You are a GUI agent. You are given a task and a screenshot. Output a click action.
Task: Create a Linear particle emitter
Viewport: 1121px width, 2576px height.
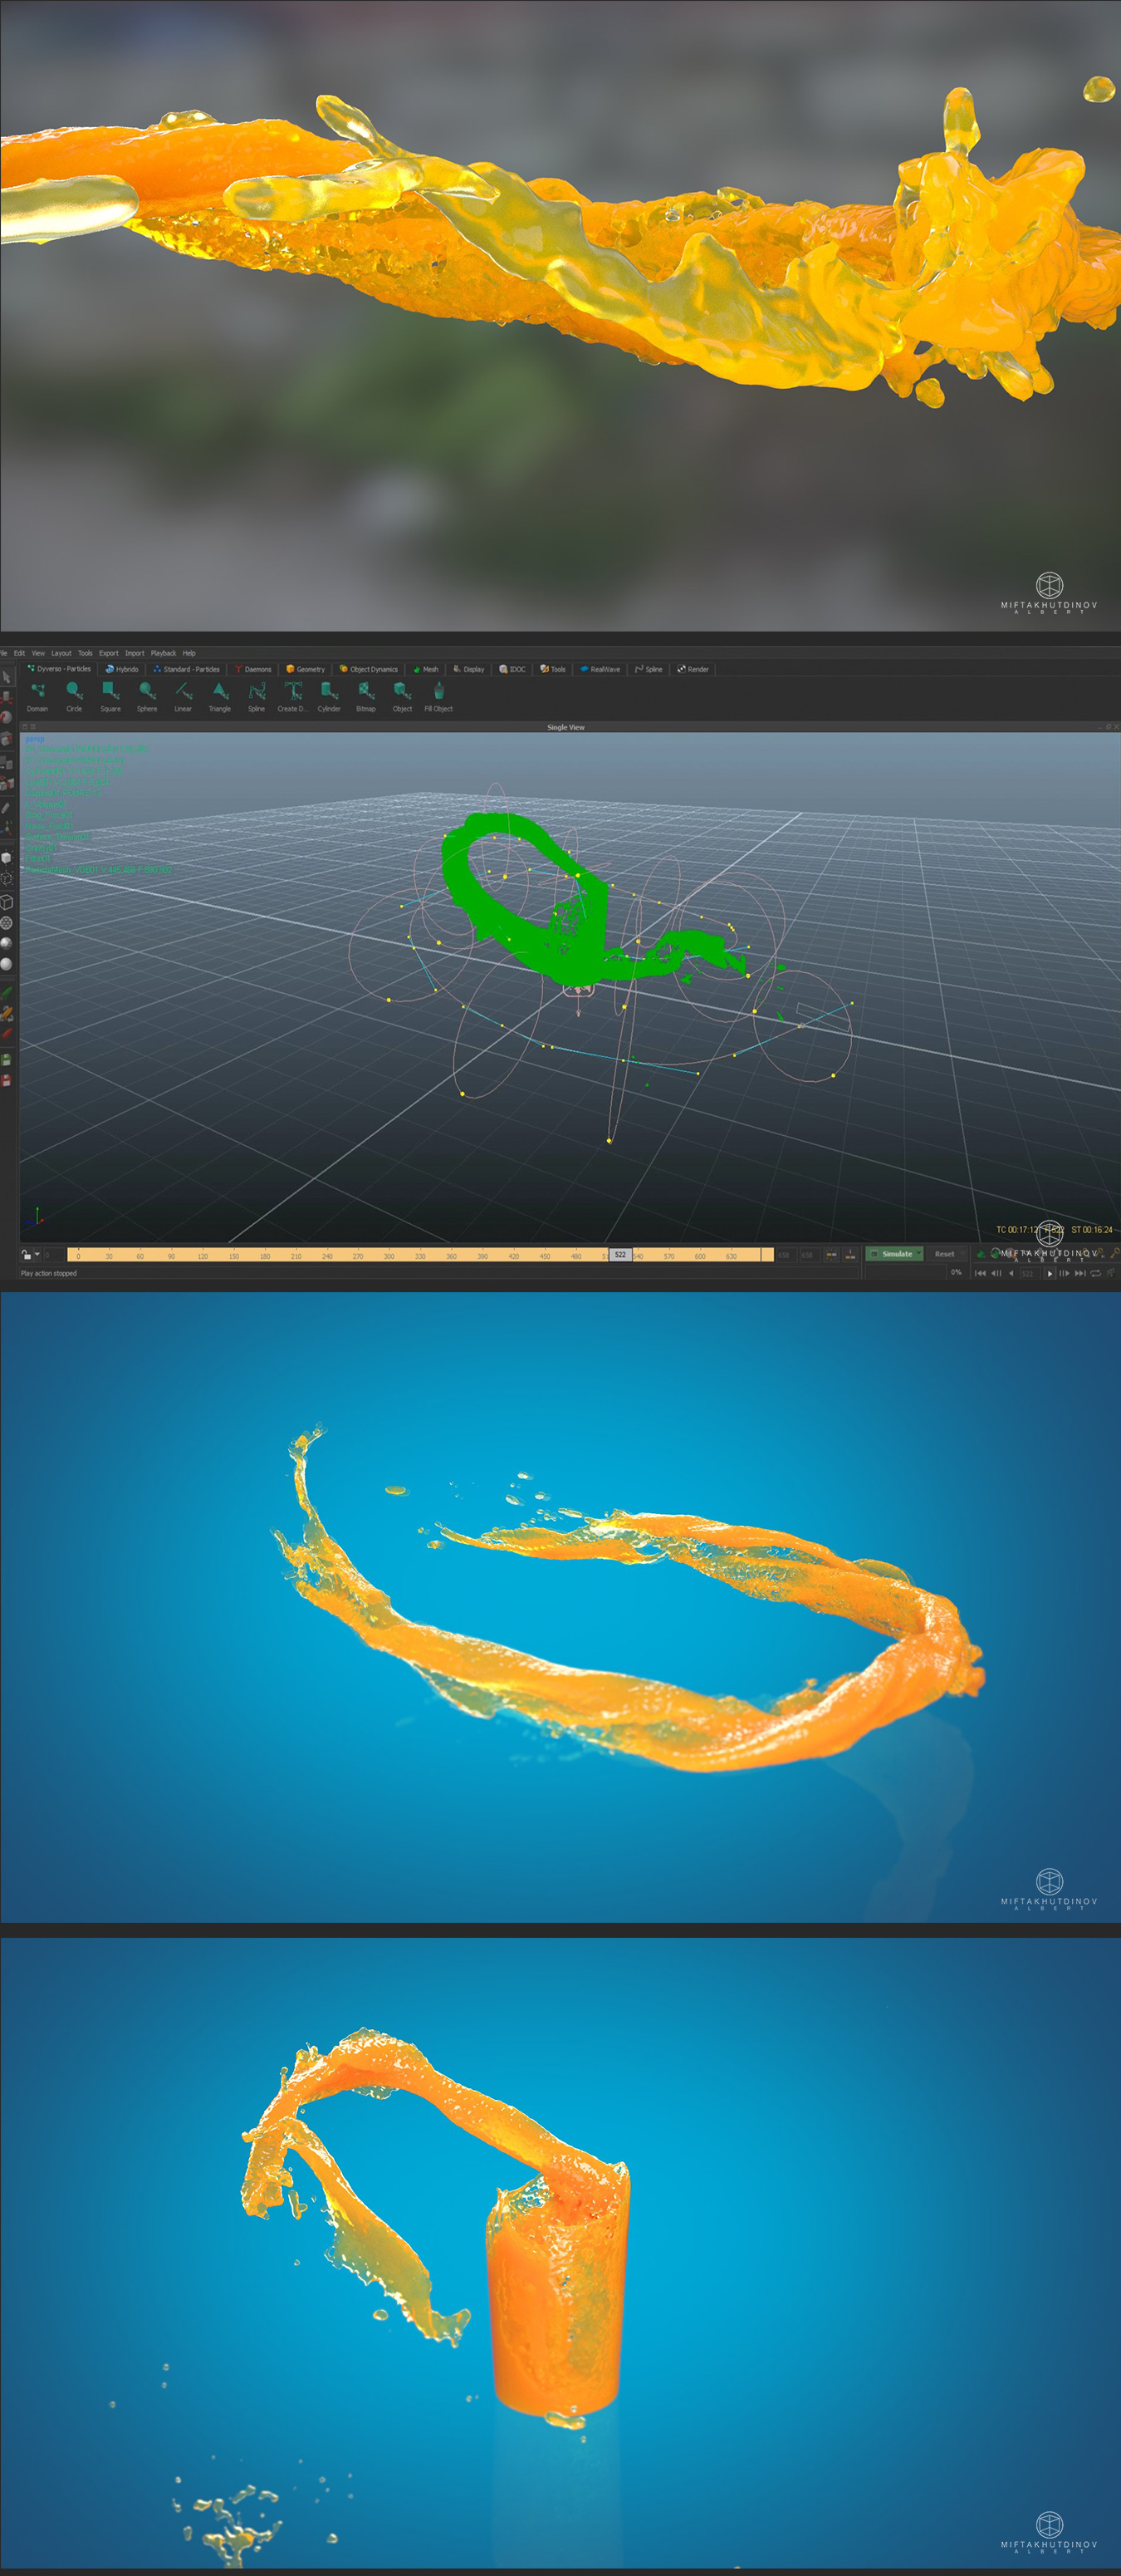(183, 696)
